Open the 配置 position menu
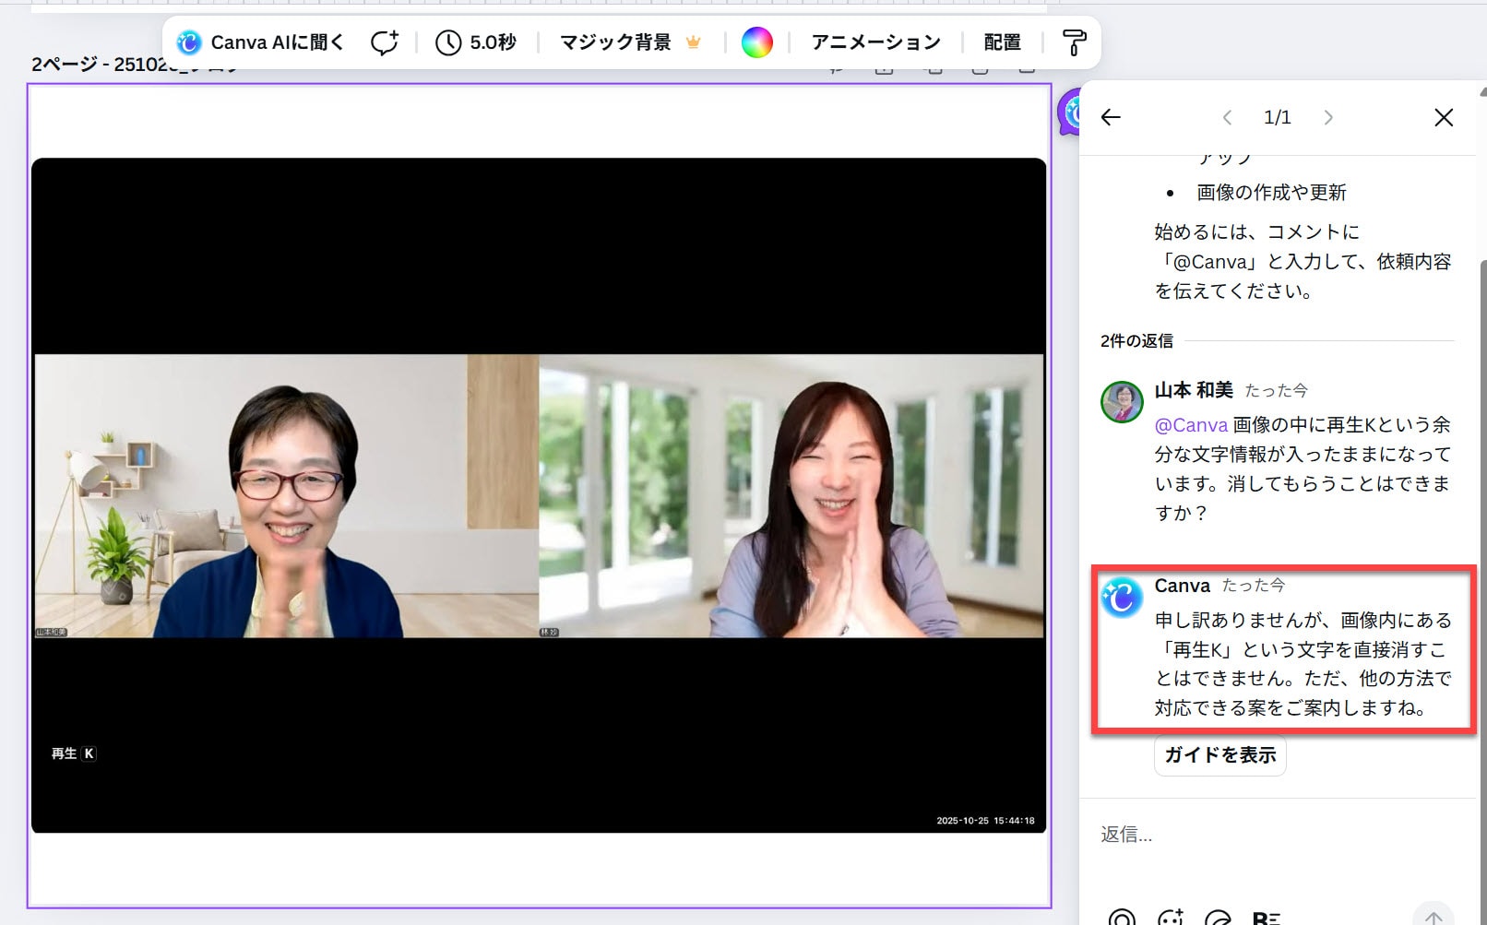 (x=1002, y=42)
